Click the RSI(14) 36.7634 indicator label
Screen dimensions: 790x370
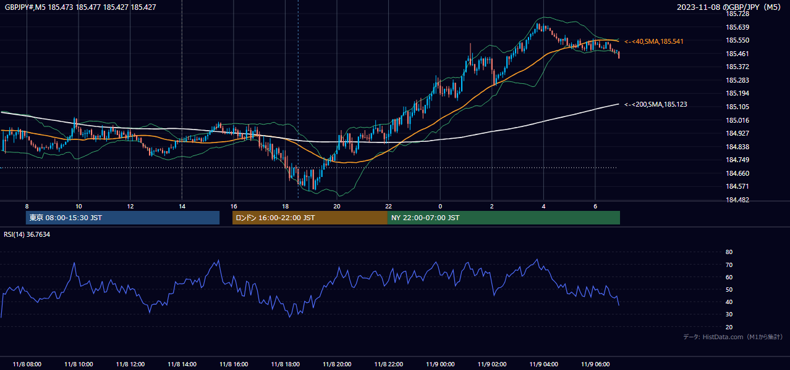[27, 234]
